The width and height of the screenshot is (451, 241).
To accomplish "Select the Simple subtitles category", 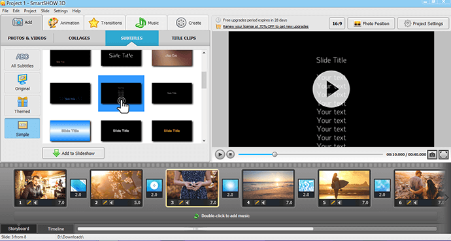I will [22, 129].
